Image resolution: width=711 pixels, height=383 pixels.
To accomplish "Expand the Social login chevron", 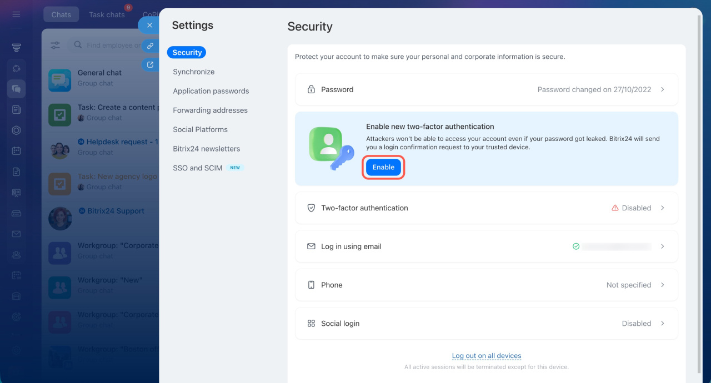I will [663, 323].
